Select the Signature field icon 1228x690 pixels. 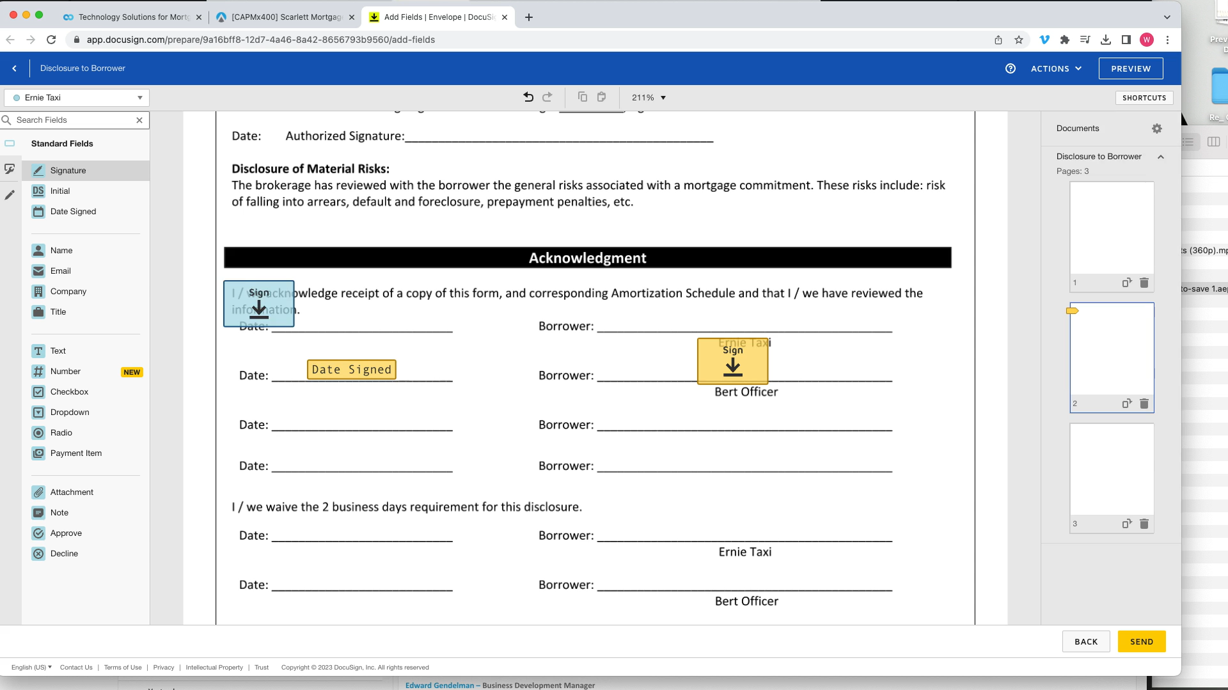[x=38, y=170]
